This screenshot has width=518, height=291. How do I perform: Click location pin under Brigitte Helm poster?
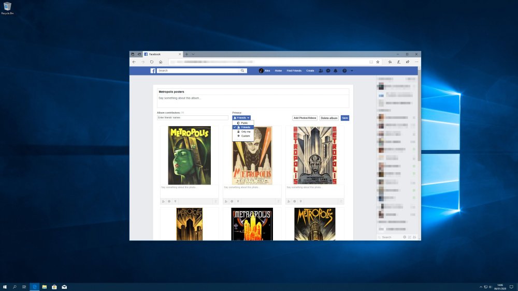[238, 201]
